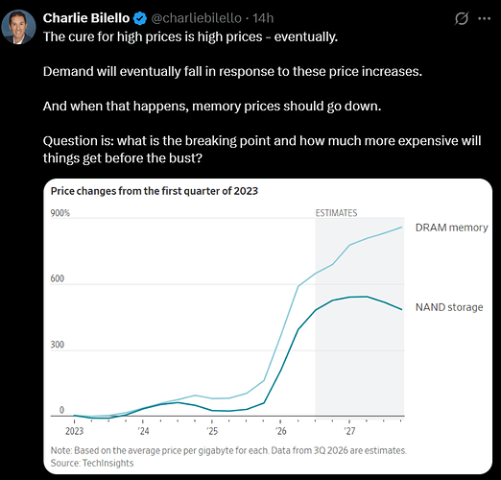Click the DRAM memory line label
Viewport: 501px width, 480px height.
(x=451, y=228)
